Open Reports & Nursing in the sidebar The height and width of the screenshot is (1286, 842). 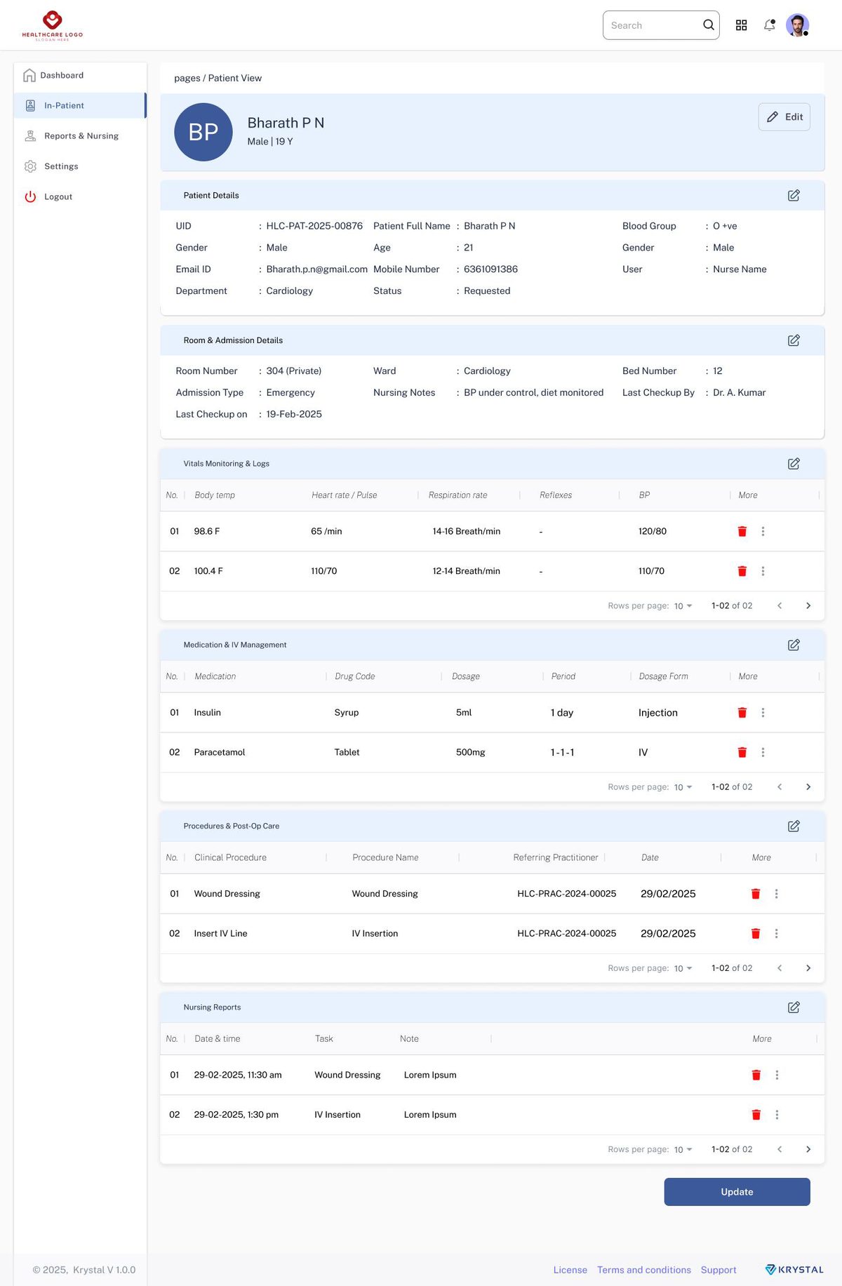click(x=80, y=136)
